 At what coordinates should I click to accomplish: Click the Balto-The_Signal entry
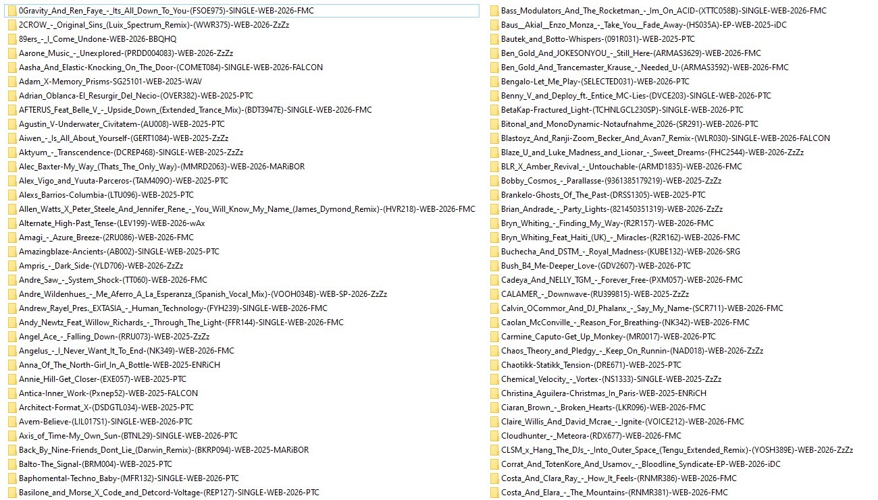[x=96, y=464]
